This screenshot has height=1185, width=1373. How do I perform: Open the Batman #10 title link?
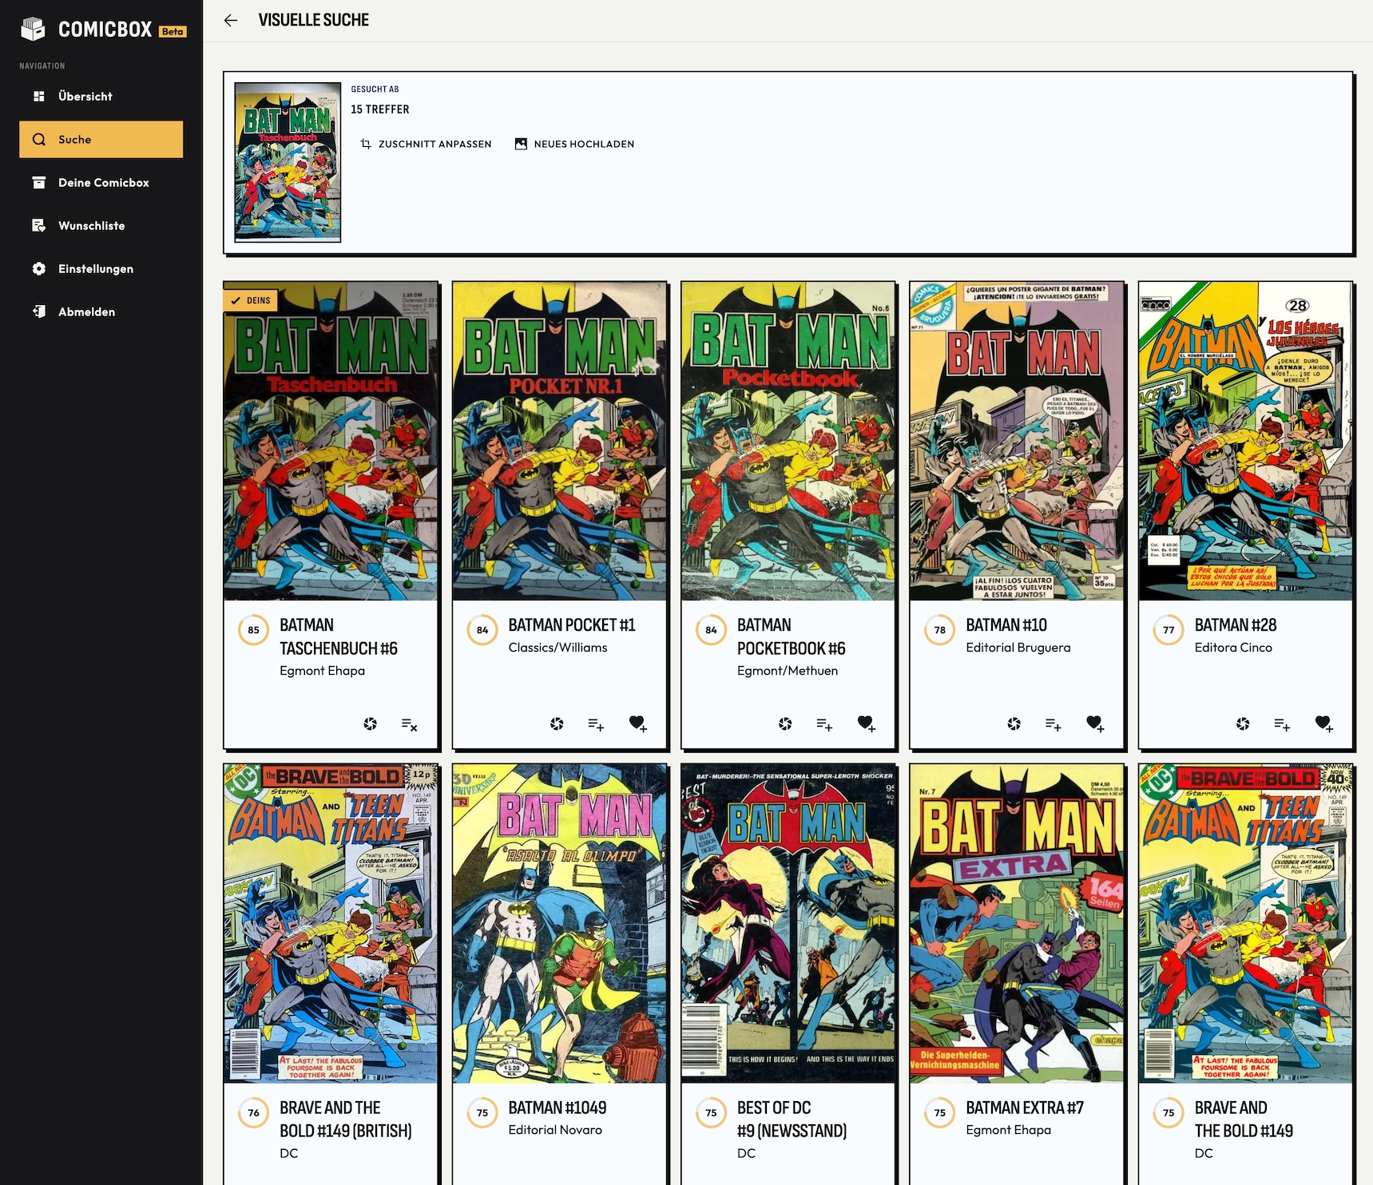pos(1006,625)
